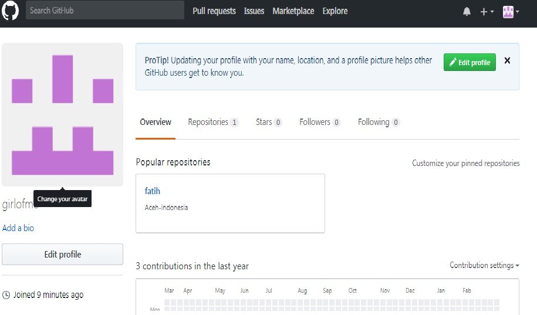Open the user avatar menu in header
This screenshot has height=315, width=537.
(511, 12)
